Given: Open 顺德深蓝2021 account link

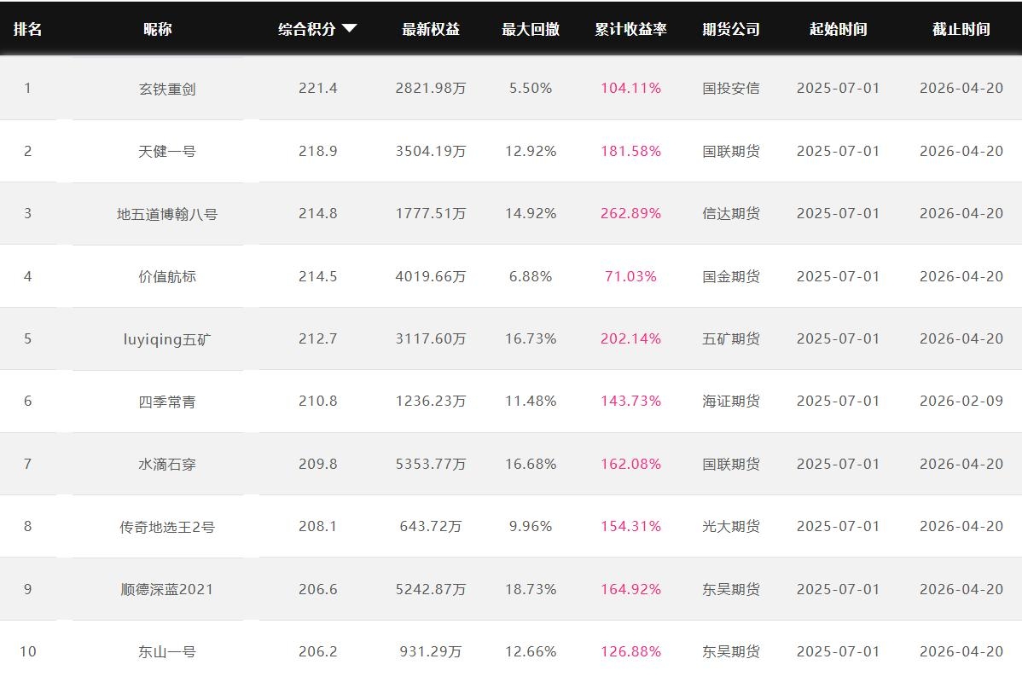Looking at the screenshot, I should click(167, 590).
